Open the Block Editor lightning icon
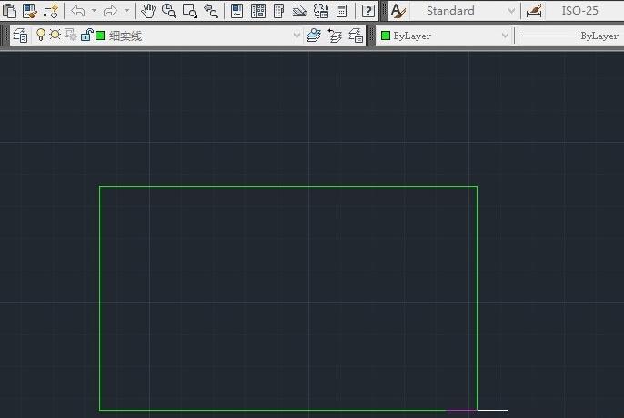The image size is (624, 418). [51, 11]
